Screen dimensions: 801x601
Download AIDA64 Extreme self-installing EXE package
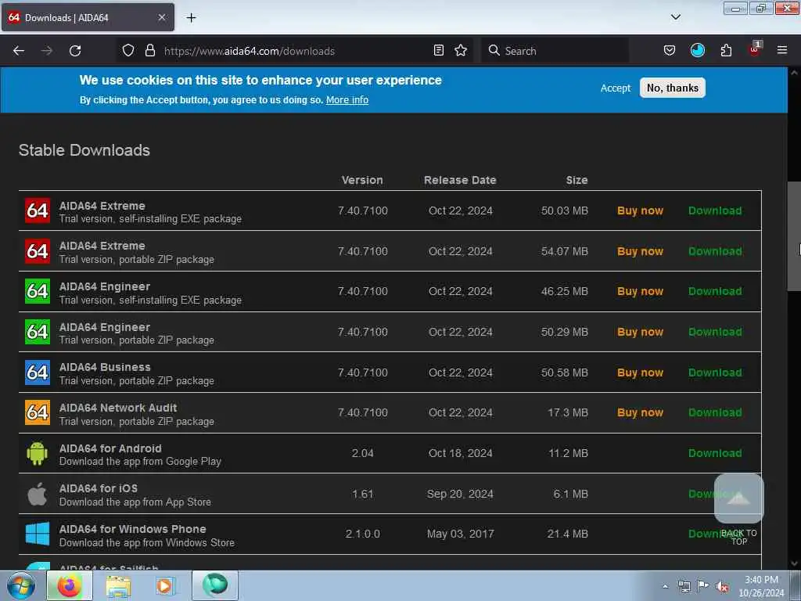(715, 211)
